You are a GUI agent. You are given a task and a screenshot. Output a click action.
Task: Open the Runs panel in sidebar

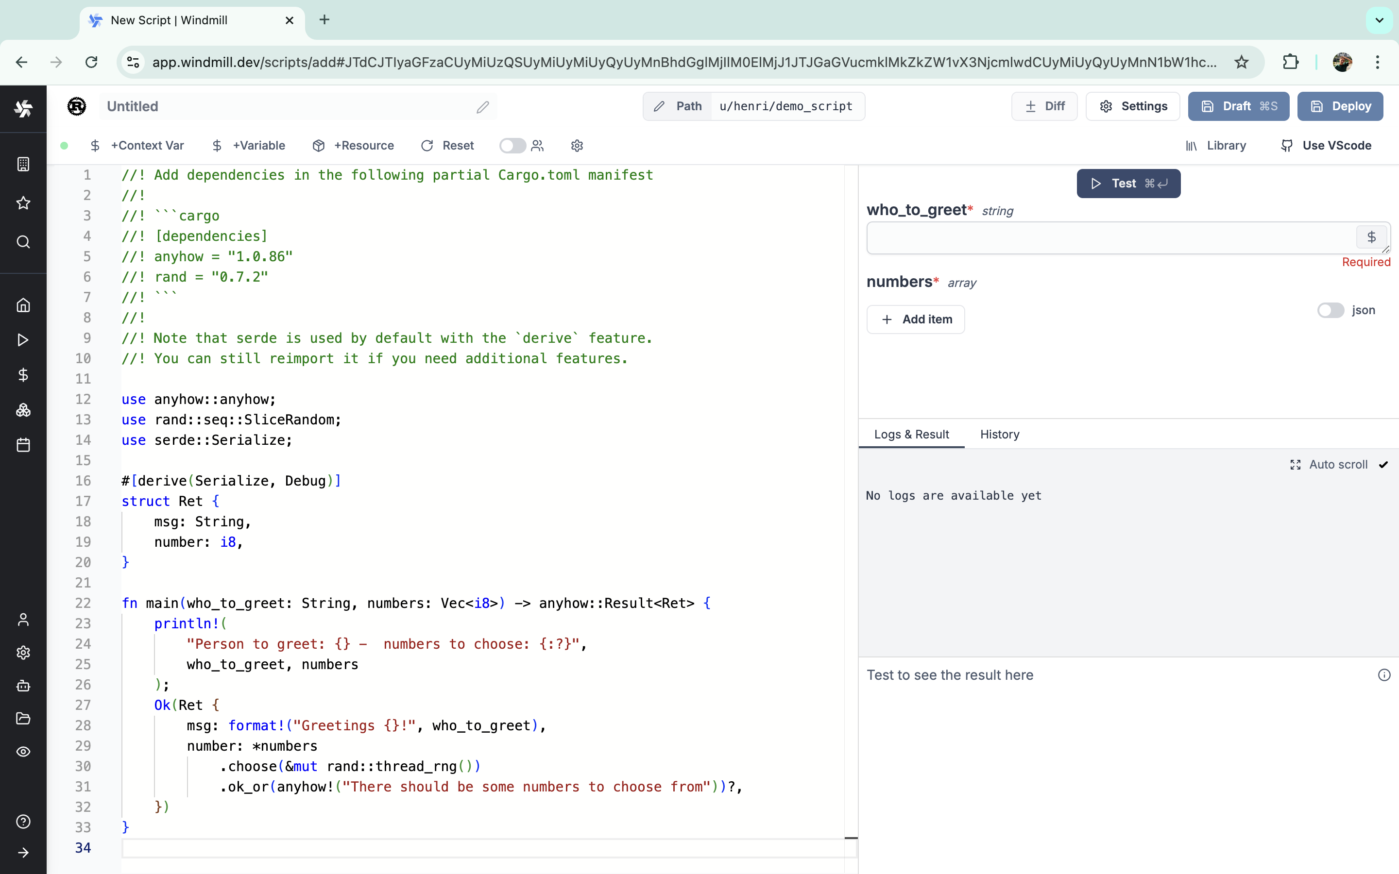click(x=23, y=340)
